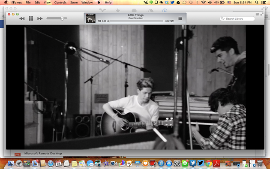This screenshot has width=270, height=169.
Task: Click the song progress bar
Action: pyautogui.click(x=136, y=21)
